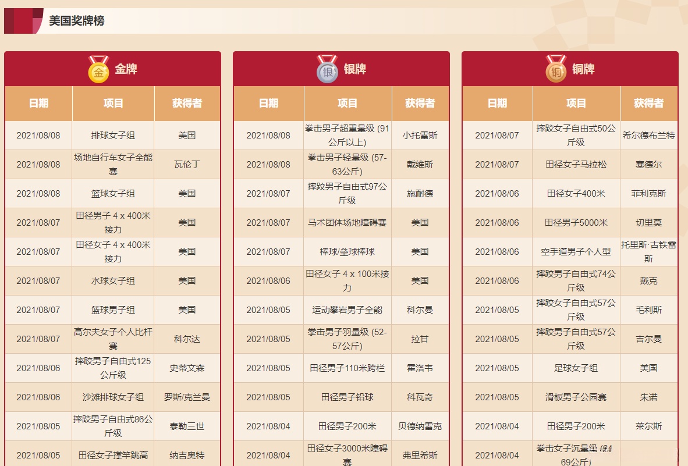Select the 希尔德布兰特 bronze winner entry
Image resolution: width=688 pixels, height=466 pixels.
pyautogui.click(x=649, y=135)
